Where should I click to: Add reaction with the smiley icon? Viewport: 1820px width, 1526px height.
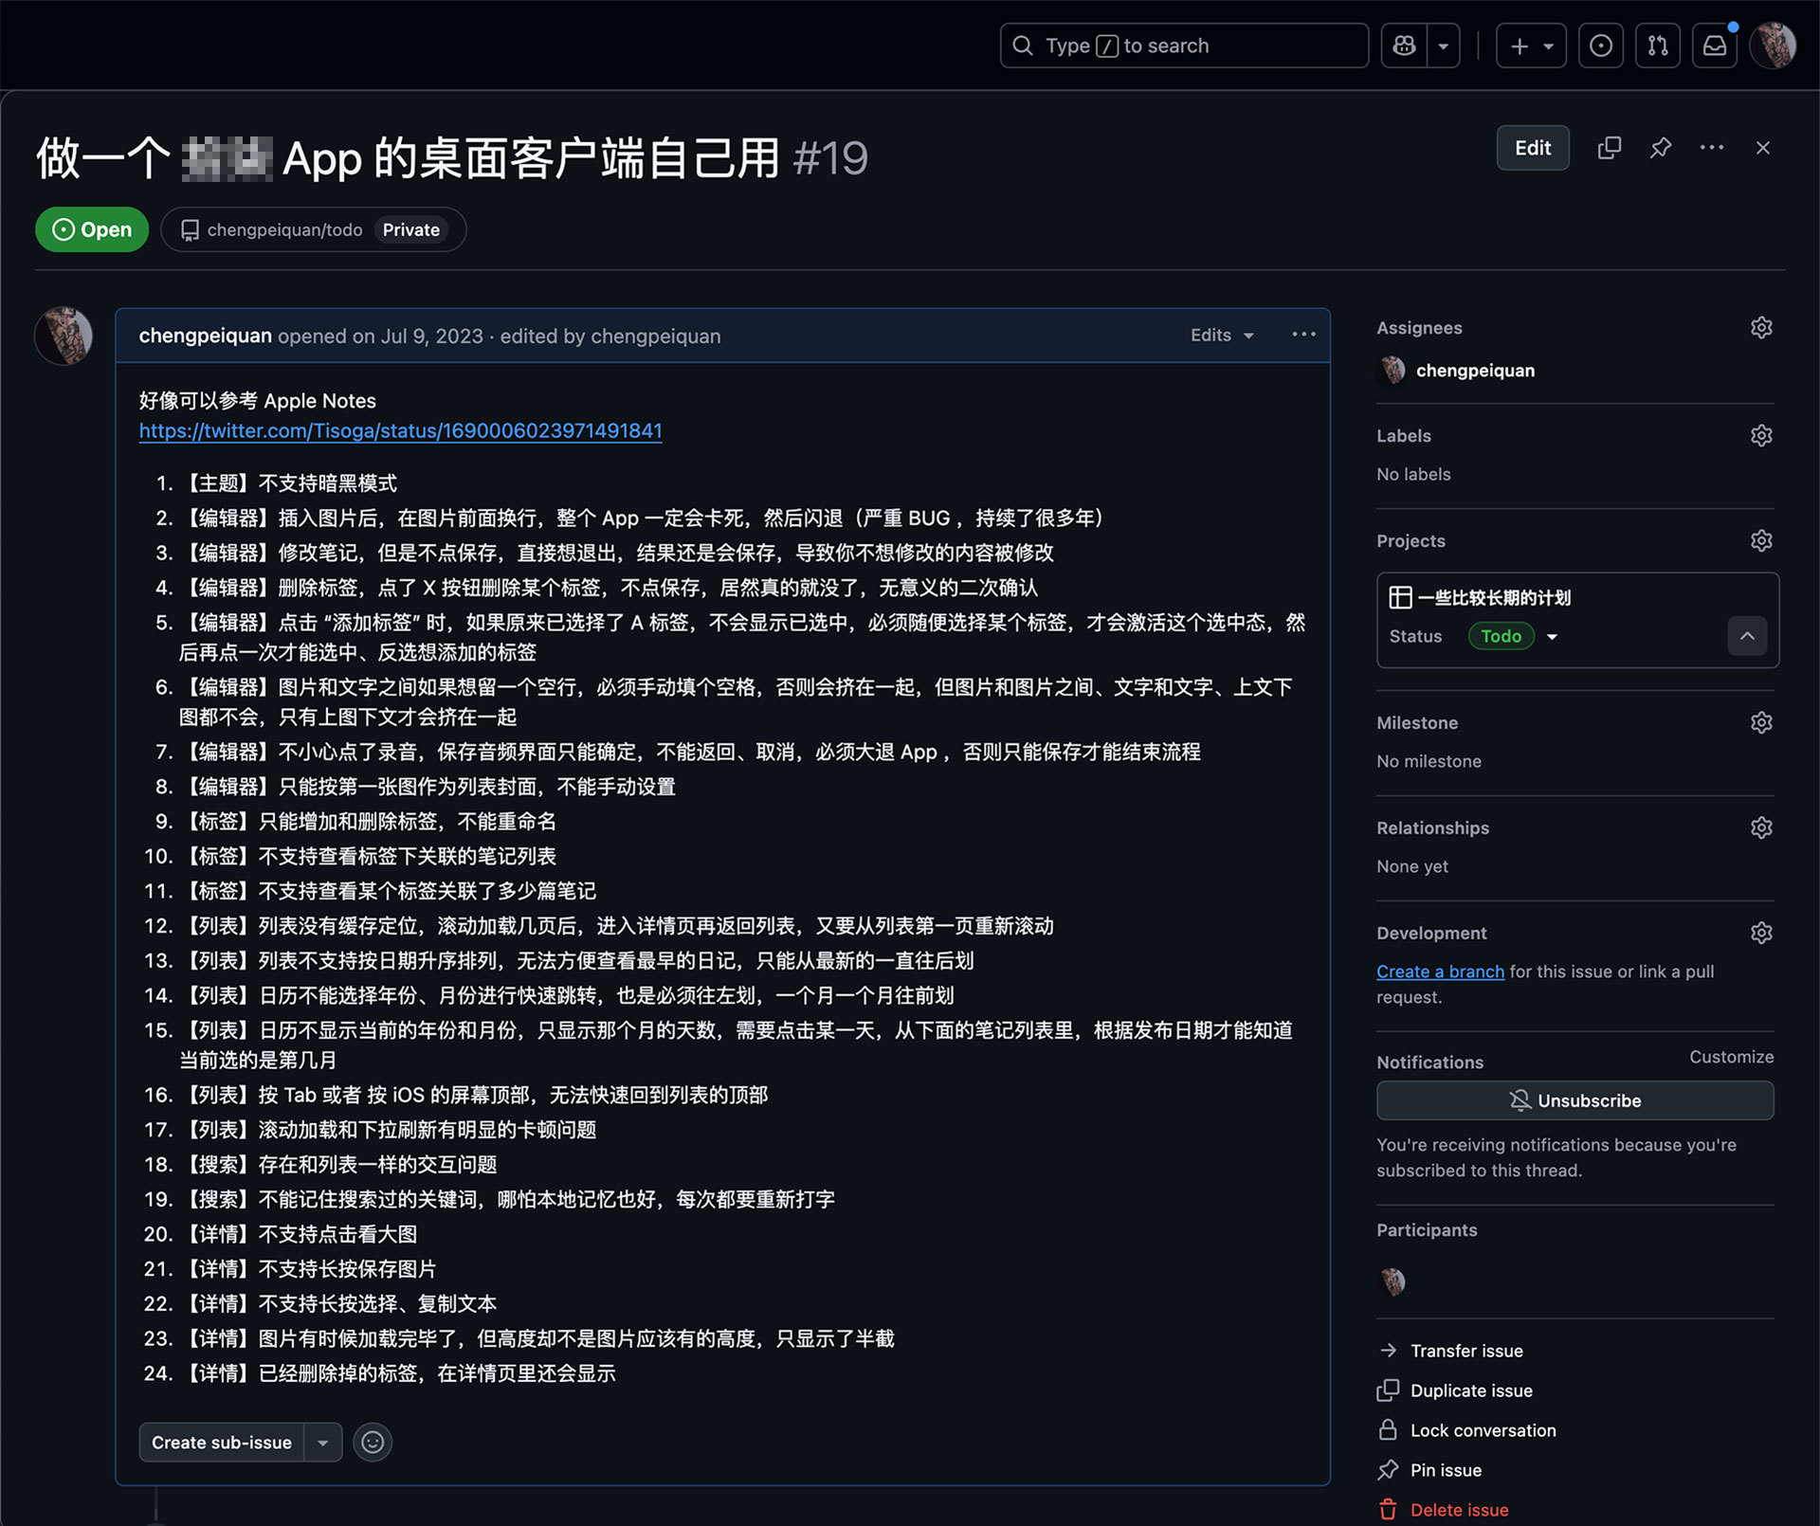[x=373, y=1442]
